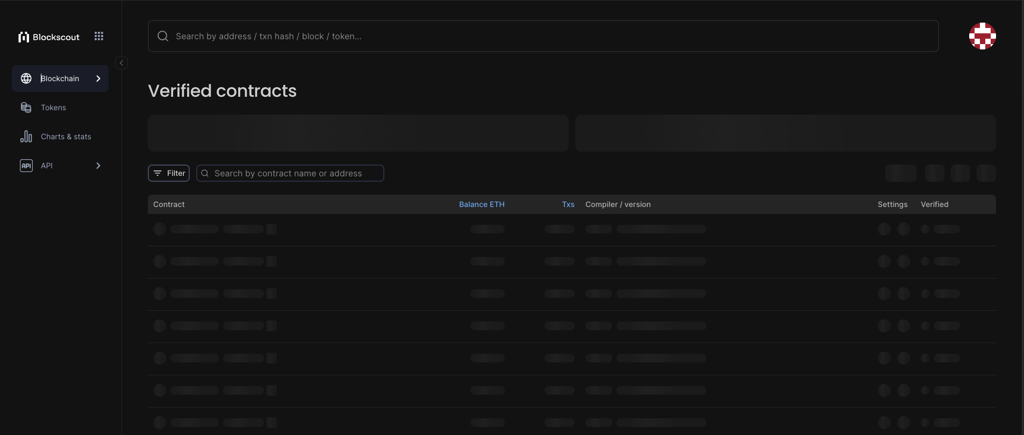The height and width of the screenshot is (435, 1024).
Task: Open the user avatar profile menu
Action: tap(982, 36)
